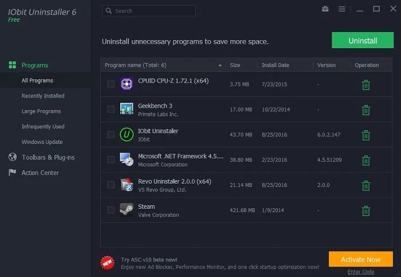Click the Revo Uninstaller program icon

[x=127, y=184]
